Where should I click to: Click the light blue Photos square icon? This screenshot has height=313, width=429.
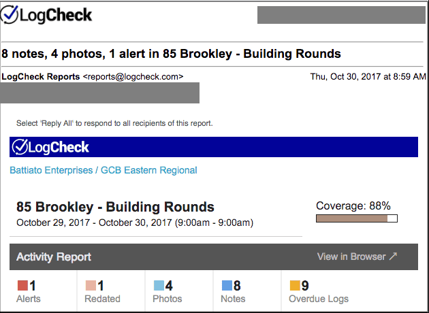pyautogui.click(x=159, y=285)
